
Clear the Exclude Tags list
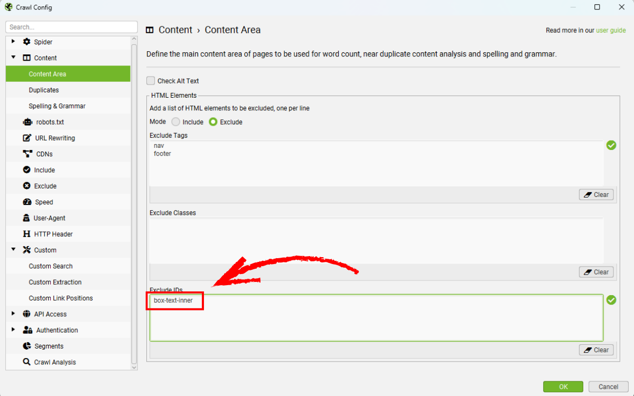tap(596, 195)
